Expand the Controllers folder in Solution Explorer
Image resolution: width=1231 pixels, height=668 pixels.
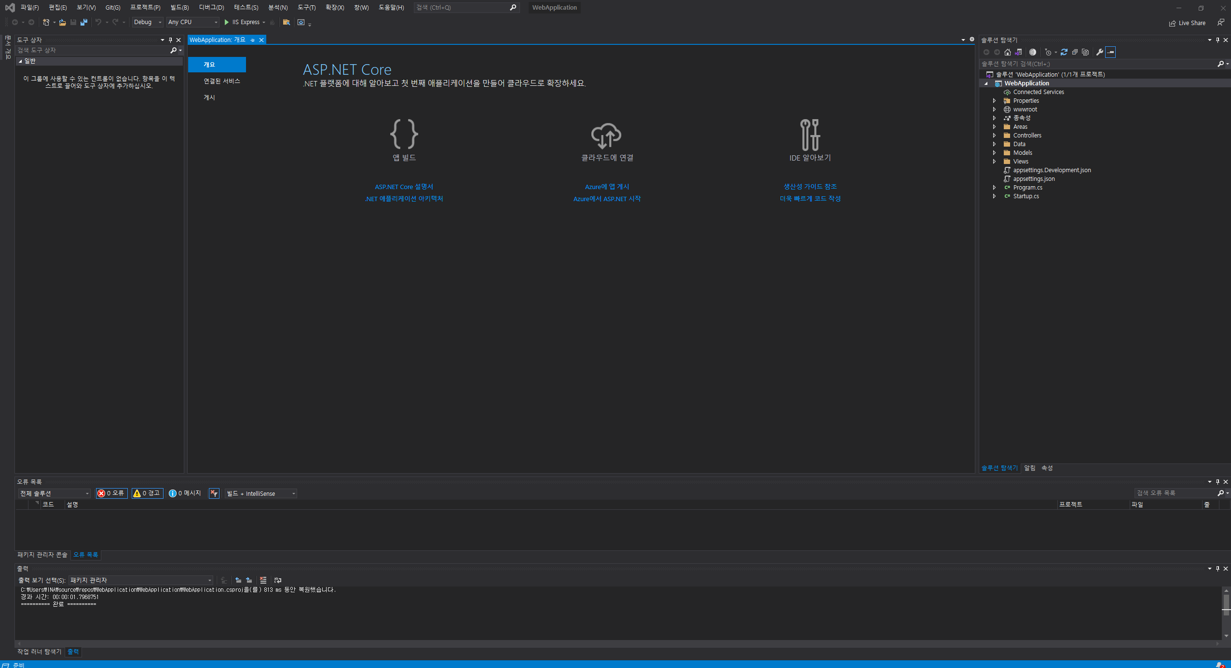point(994,136)
